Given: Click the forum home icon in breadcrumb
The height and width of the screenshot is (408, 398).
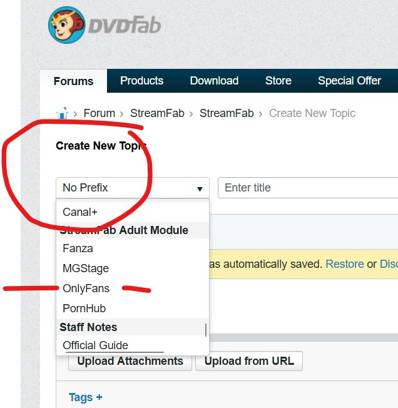Looking at the screenshot, I should point(62,114).
